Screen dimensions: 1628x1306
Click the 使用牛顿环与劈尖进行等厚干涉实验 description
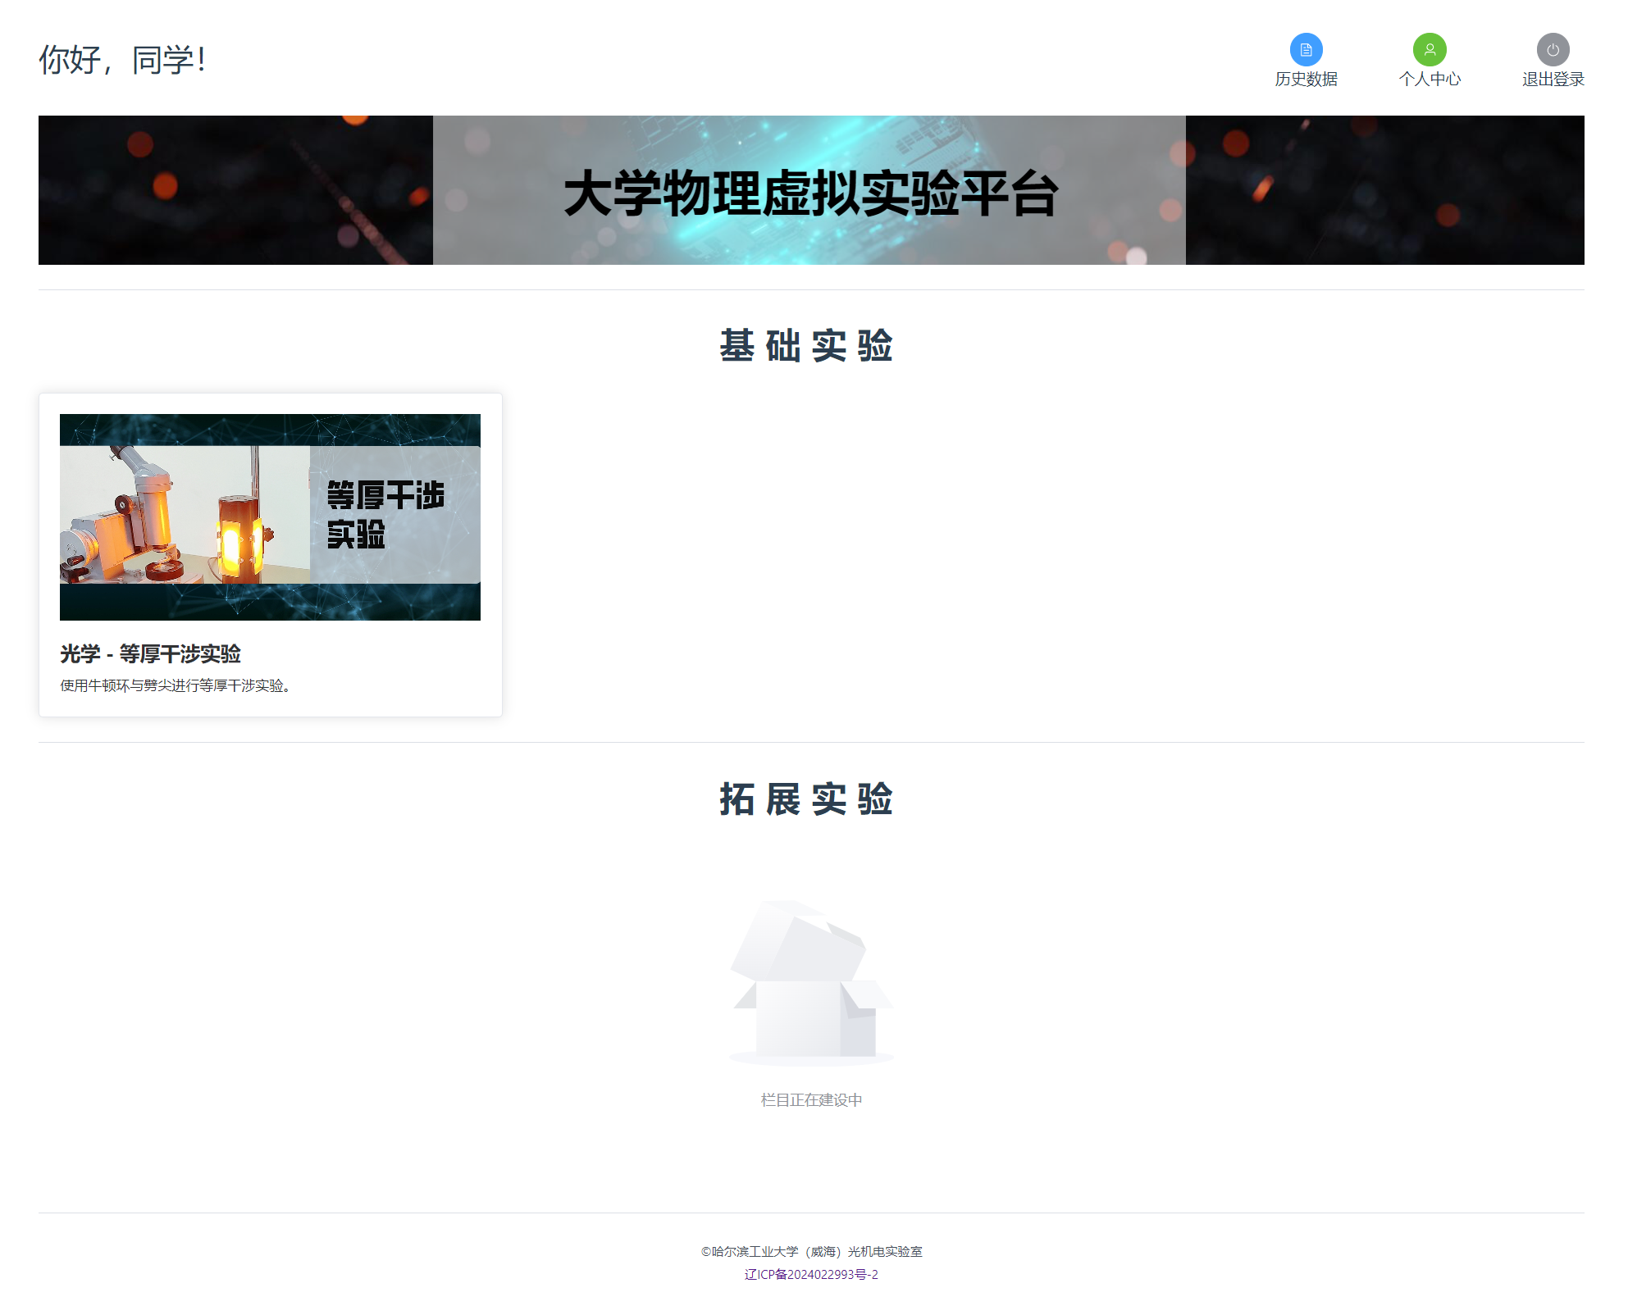click(x=176, y=685)
